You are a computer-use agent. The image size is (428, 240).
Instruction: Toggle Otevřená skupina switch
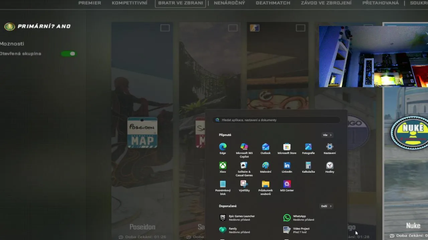tap(69, 54)
